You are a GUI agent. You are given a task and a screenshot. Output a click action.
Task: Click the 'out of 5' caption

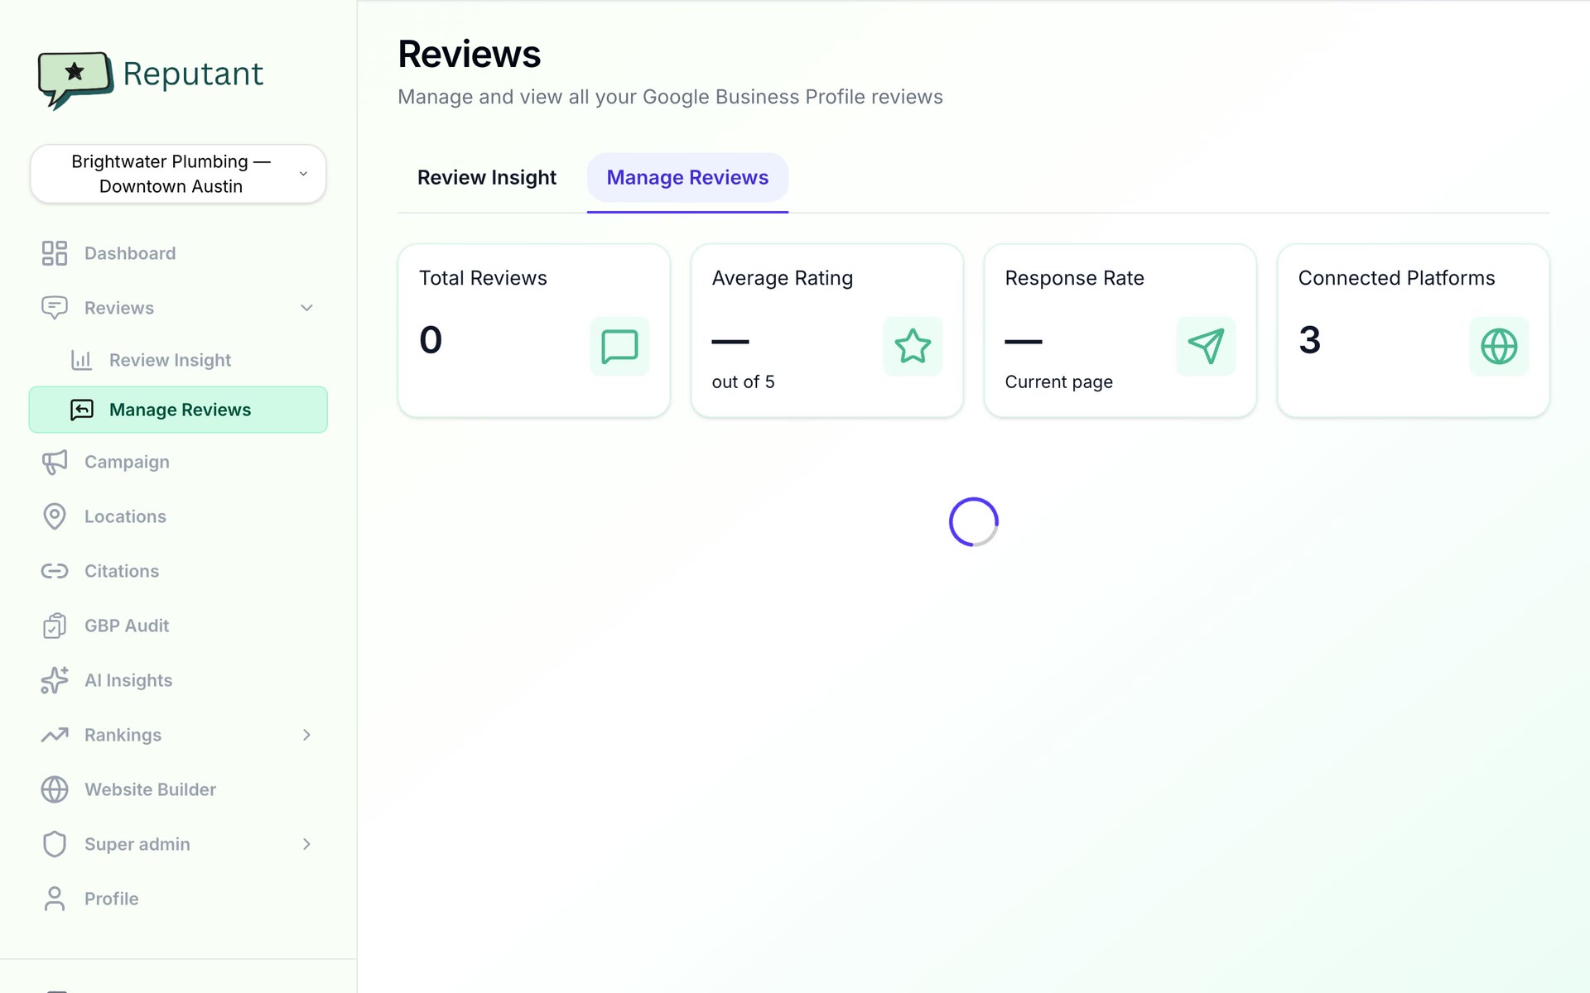pos(743,381)
